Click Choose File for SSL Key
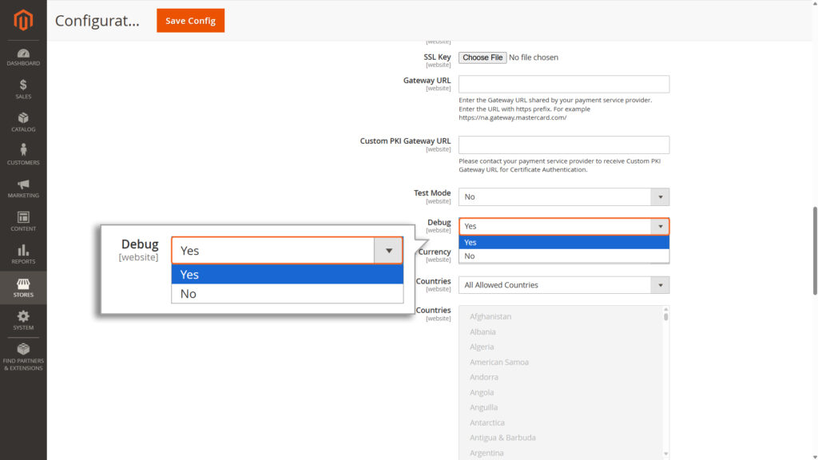Viewport: 818px width, 460px height. [482, 57]
